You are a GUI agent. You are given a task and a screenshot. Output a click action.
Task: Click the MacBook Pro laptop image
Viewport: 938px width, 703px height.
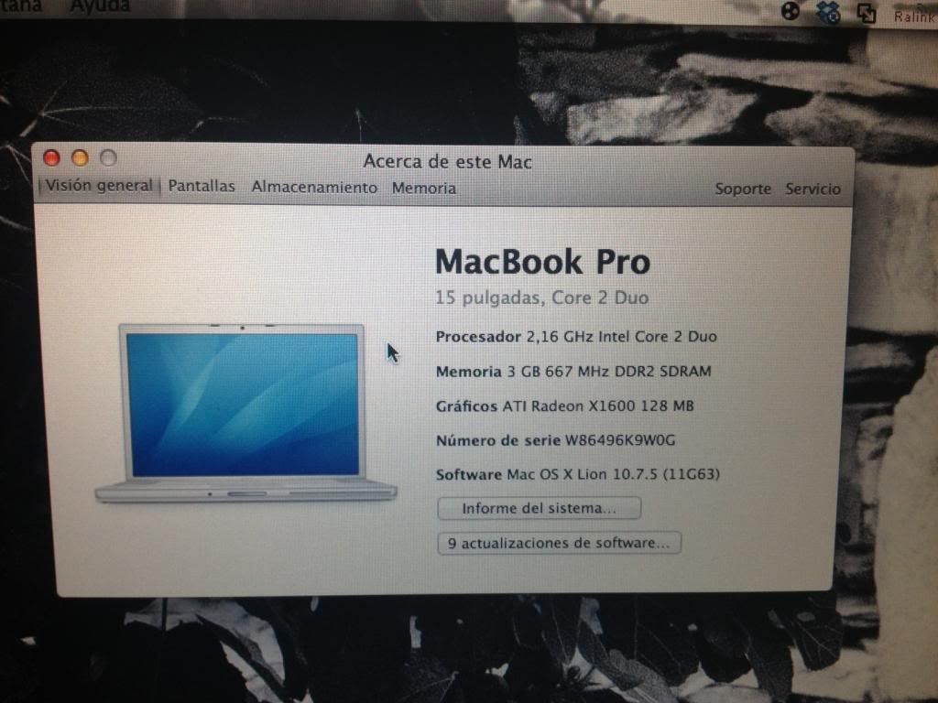point(245,413)
